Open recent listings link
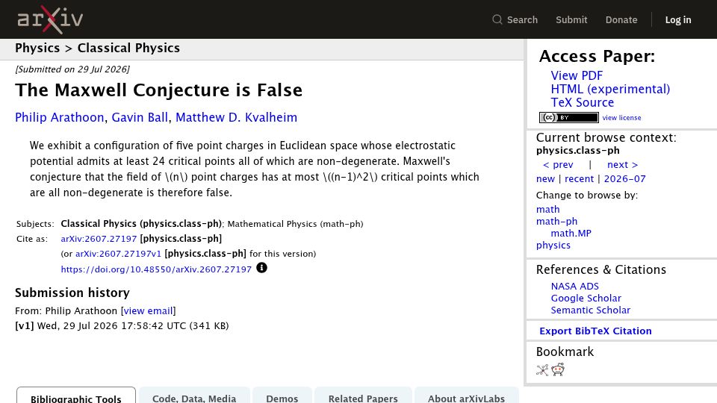The image size is (717, 403). click(579, 178)
